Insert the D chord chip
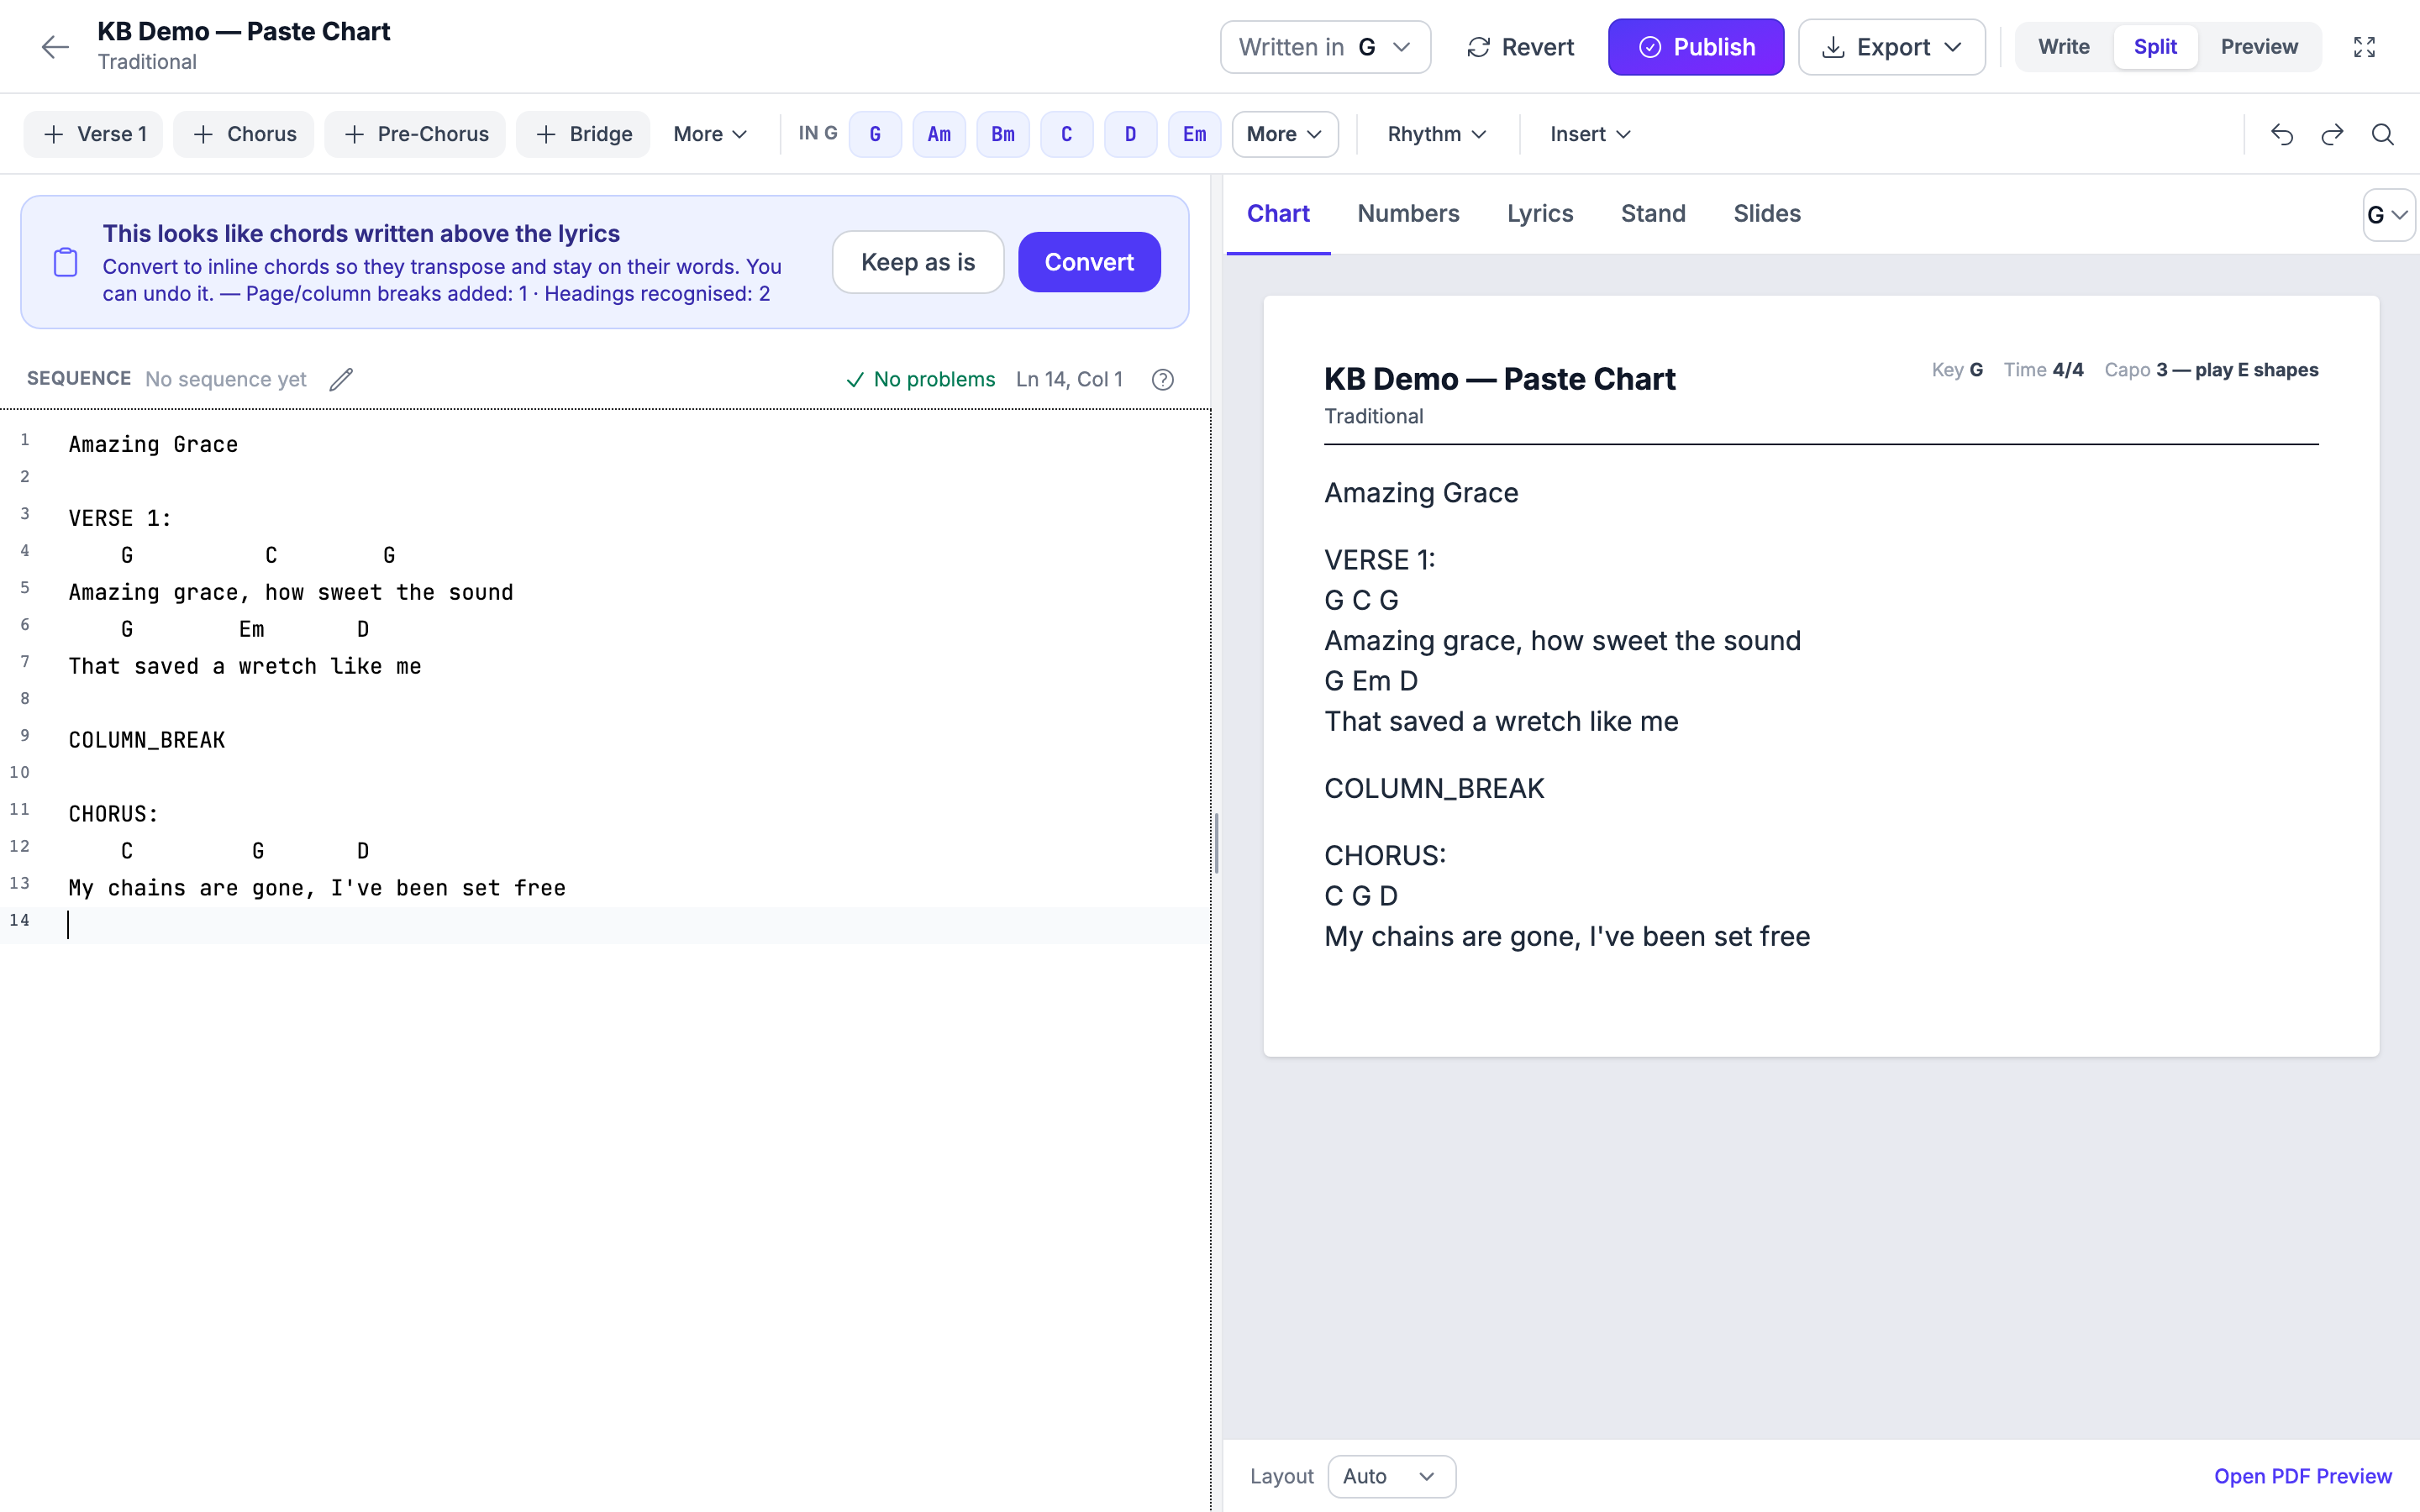This screenshot has width=2420, height=1512. 1130,134
